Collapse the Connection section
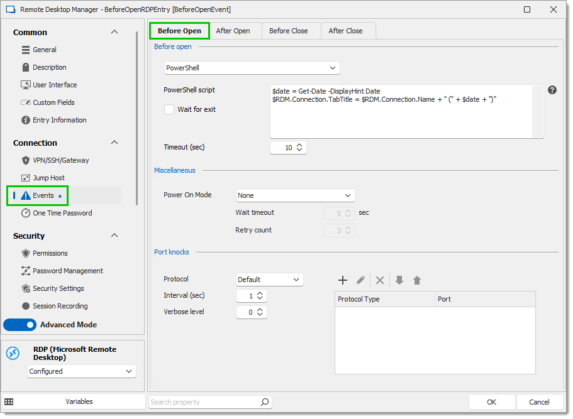 tap(114, 143)
